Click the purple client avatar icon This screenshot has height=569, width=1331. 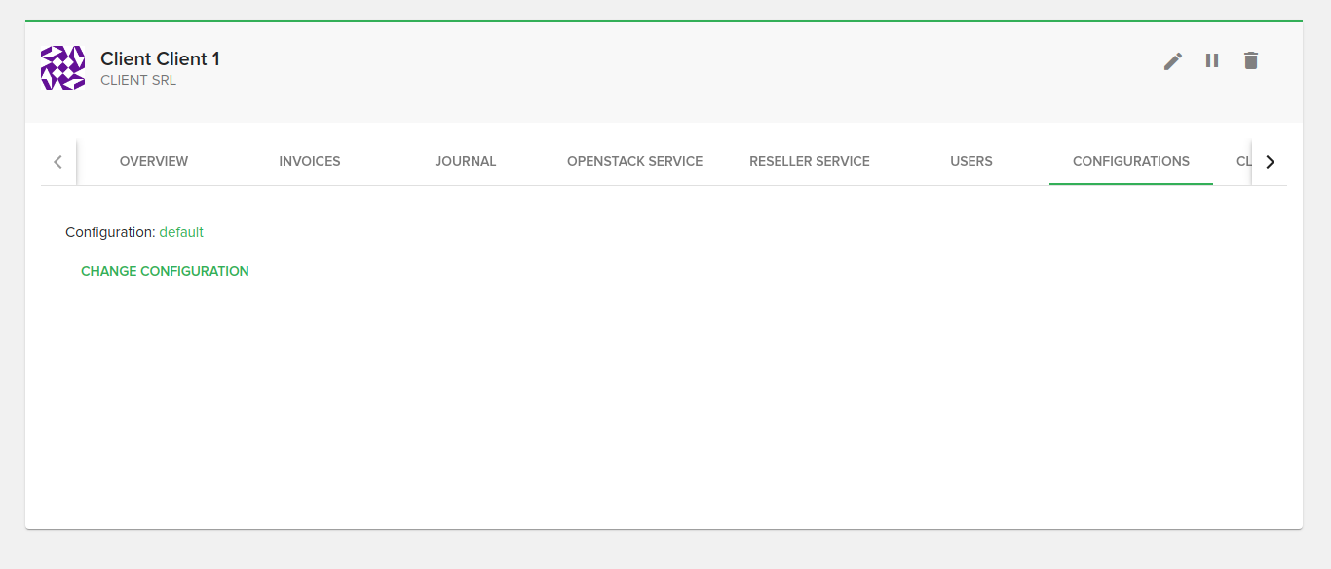click(x=62, y=68)
